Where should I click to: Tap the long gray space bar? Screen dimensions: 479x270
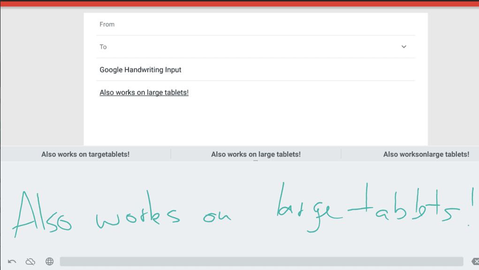point(261,262)
